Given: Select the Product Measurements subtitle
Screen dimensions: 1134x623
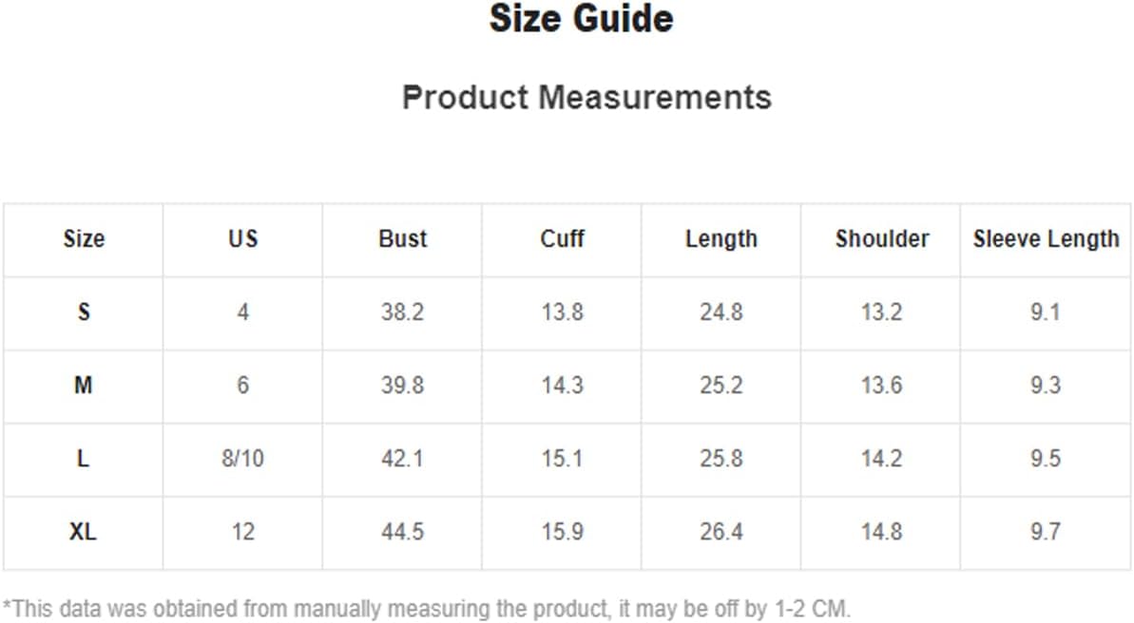Looking at the screenshot, I should coord(586,98).
